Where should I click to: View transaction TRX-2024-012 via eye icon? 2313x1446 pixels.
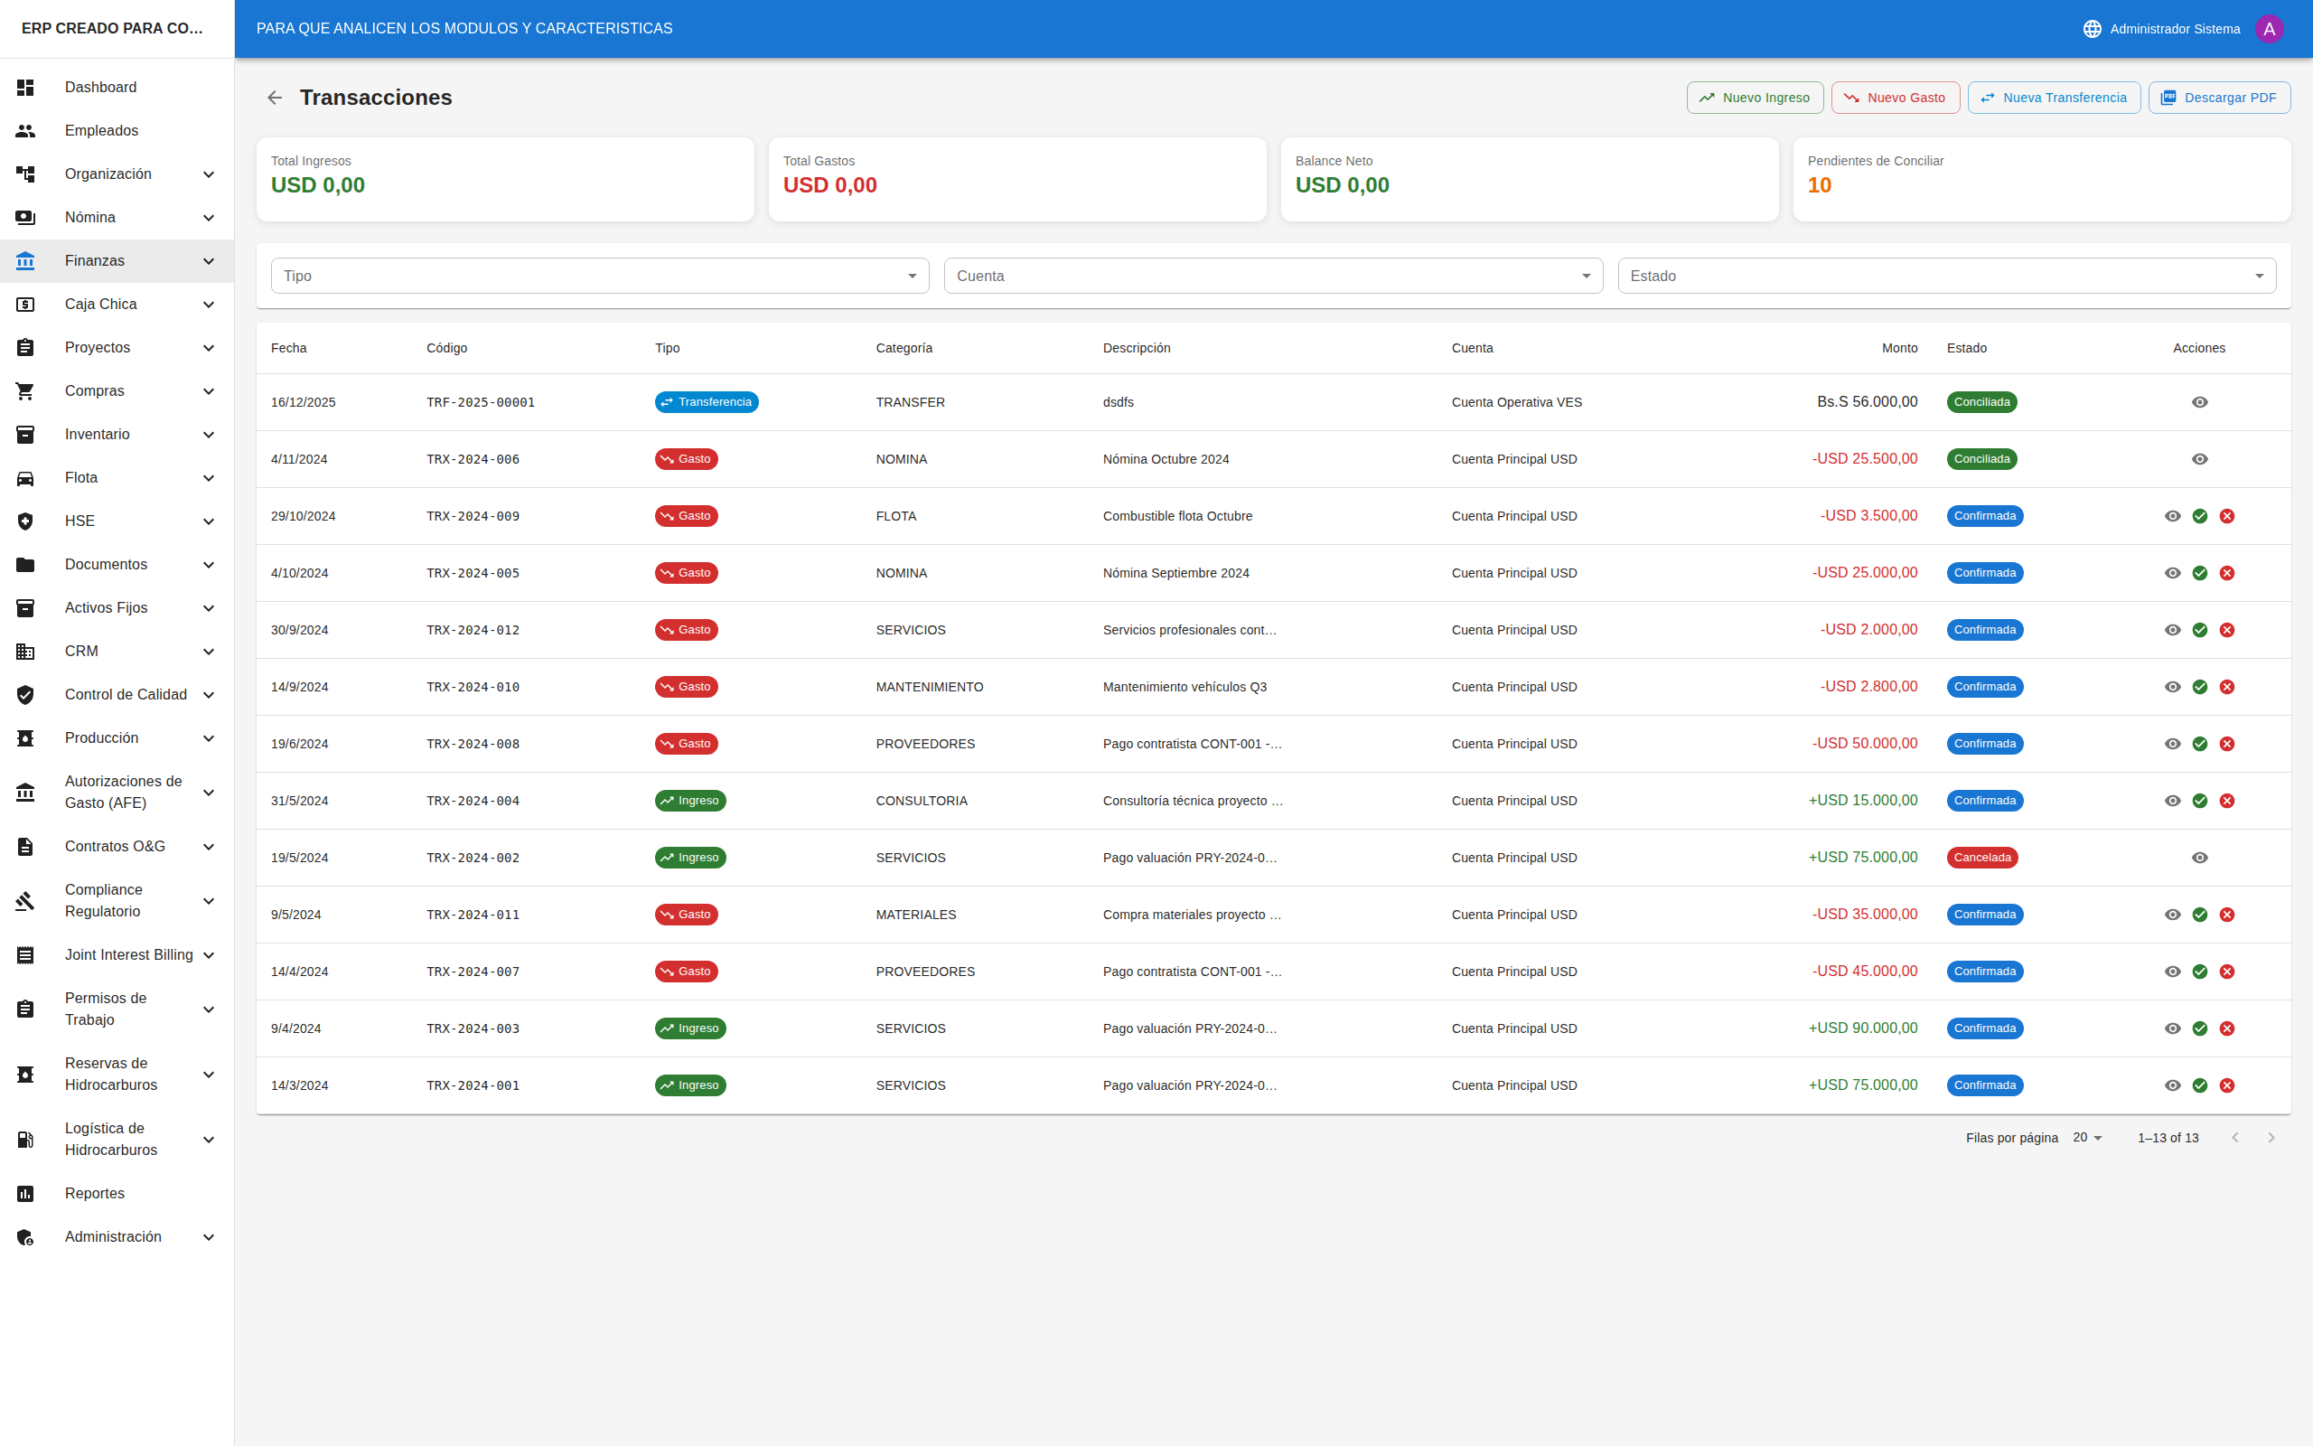2171,630
